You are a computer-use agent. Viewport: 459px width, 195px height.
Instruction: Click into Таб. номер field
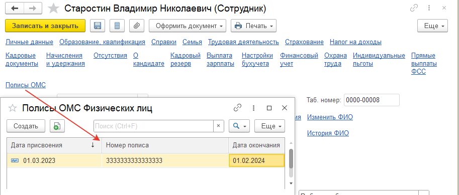click(372, 100)
